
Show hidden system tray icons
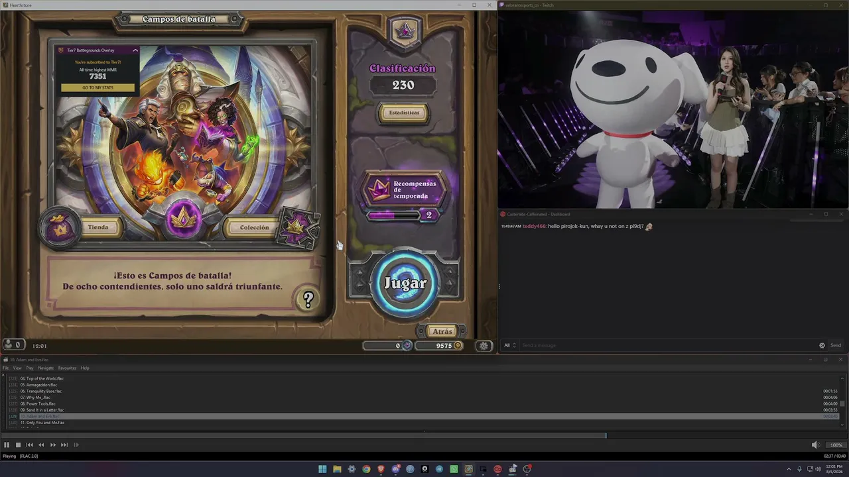(789, 469)
